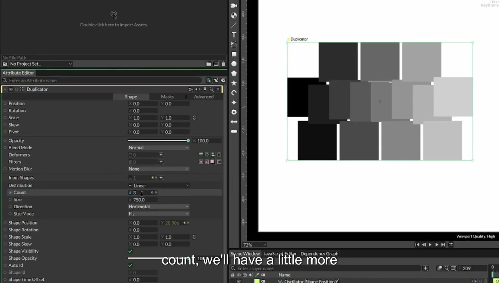Screen dimensions: 499x283
Task: Select the Text tool in the toolbar
Action: pos(234,35)
